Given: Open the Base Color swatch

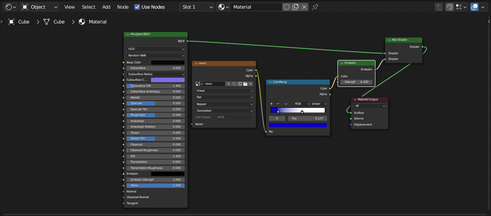Looking at the screenshot, I should (168, 63).
